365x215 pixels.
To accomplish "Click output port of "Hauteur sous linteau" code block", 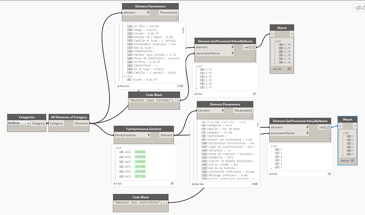I will pos(178,100).
